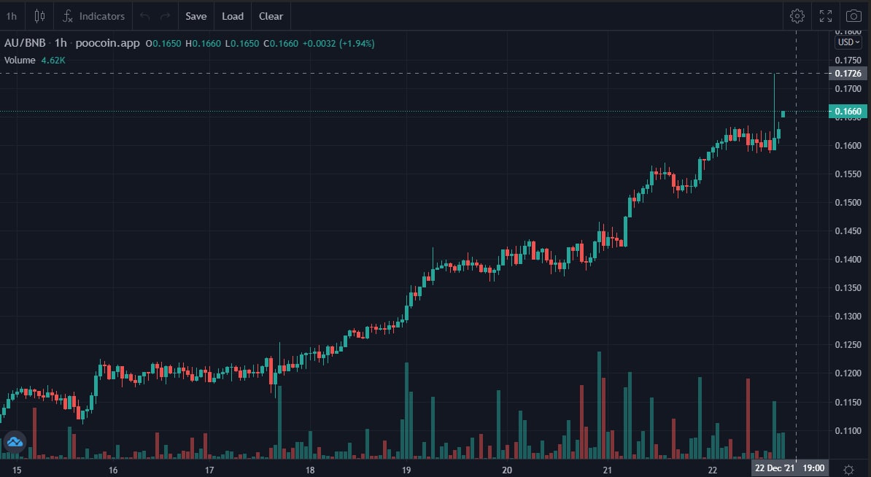
Task: Take a chart snapshot with camera icon
Action: click(x=853, y=15)
